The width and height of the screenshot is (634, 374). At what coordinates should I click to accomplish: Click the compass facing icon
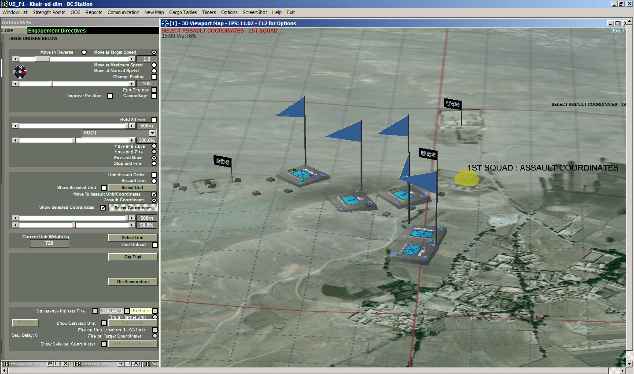click(20, 71)
